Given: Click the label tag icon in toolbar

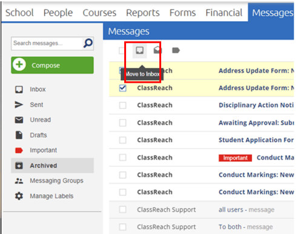Looking at the screenshot, I should (176, 50).
